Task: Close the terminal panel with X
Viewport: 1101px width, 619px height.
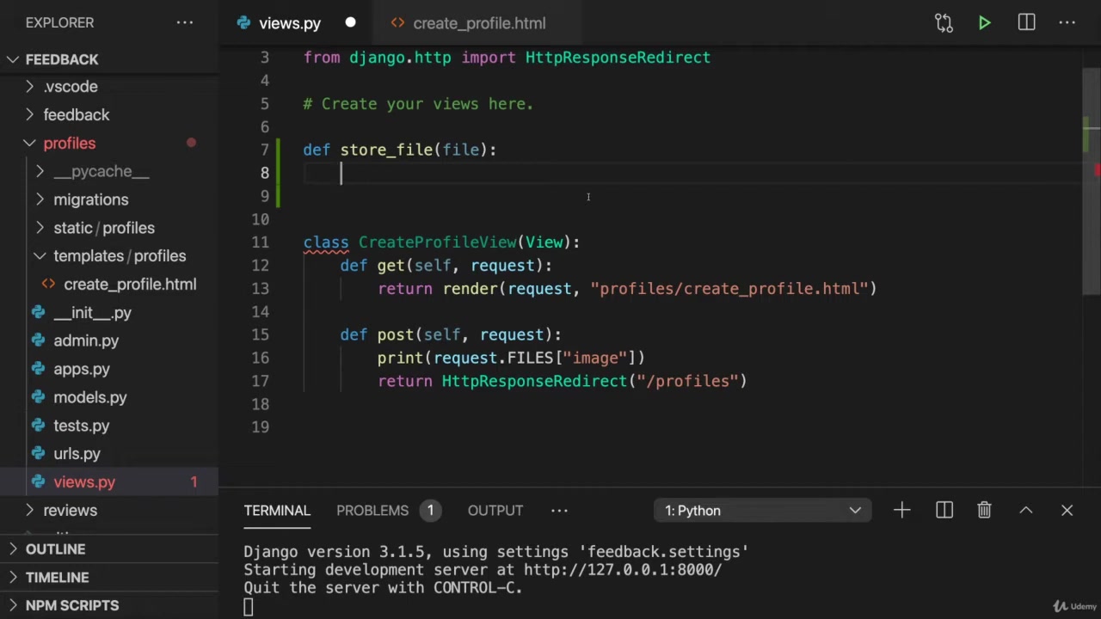Action: coord(1067,511)
